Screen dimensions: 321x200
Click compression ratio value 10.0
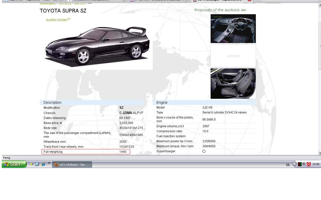pyautogui.click(x=205, y=131)
